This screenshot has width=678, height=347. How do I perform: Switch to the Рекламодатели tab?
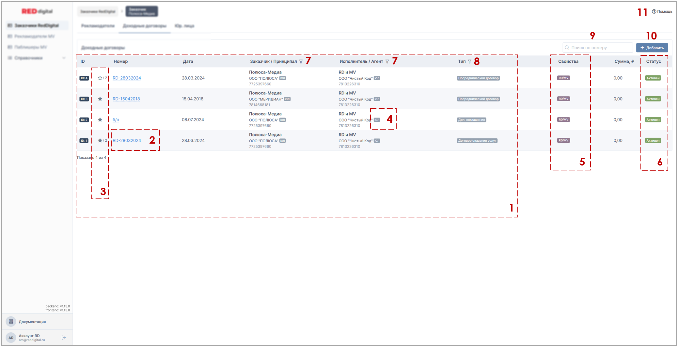pos(98,26)
